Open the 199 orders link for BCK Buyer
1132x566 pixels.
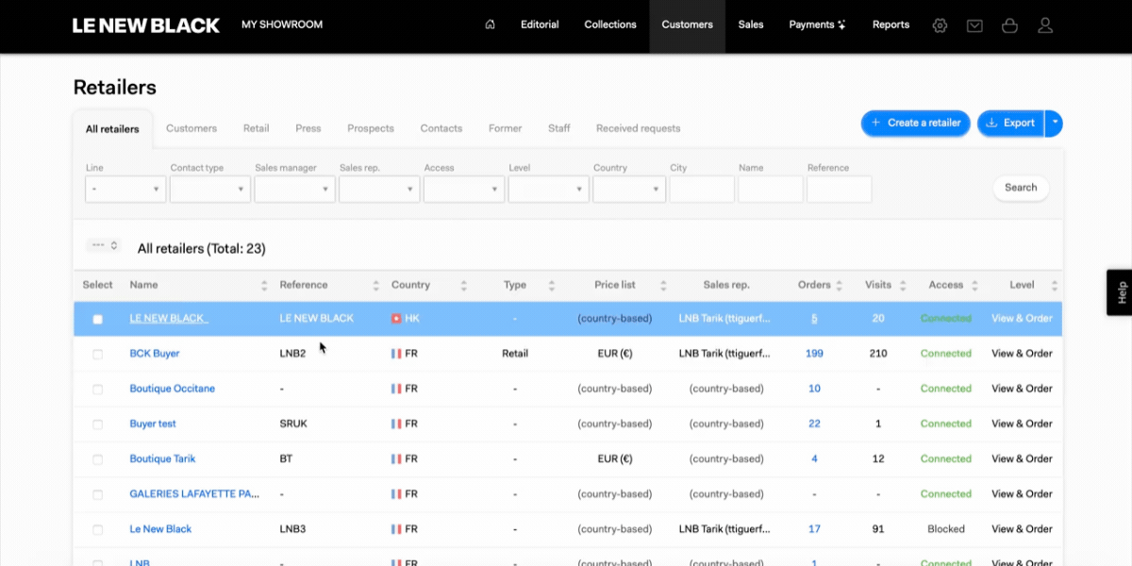point(814,354)
